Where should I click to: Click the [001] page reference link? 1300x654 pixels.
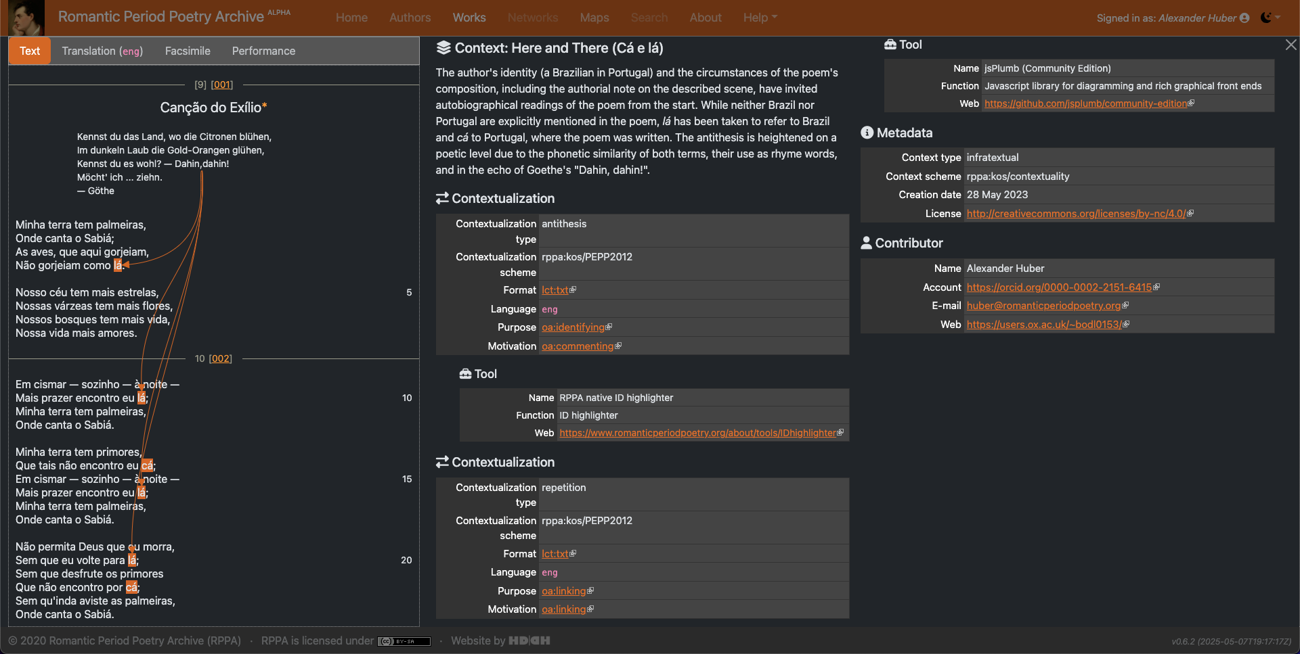click(221, 85)
